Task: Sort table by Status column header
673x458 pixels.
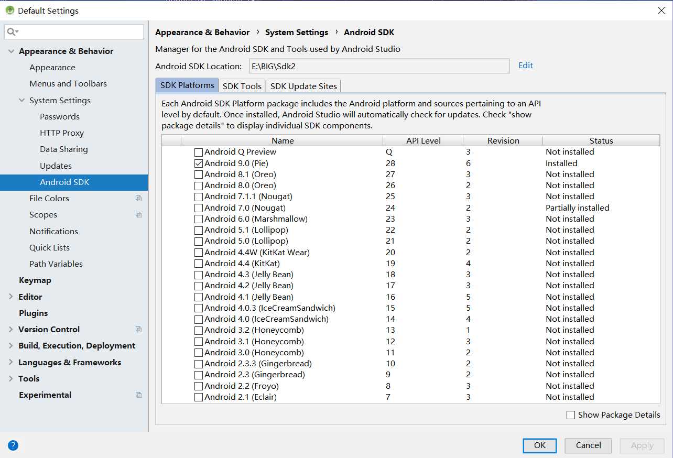Action: click(601, 140)
